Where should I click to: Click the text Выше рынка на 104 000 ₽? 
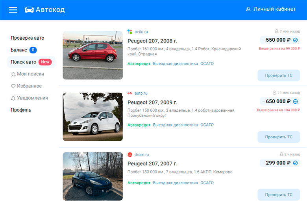(x=278, y=110)
